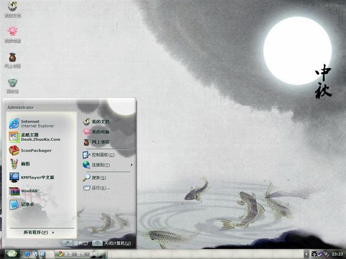Launch IconPackager from the Start menu
This screenshot has width=346, height=259.
42,151
